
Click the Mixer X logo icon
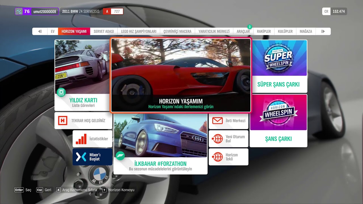click(81, 157)
